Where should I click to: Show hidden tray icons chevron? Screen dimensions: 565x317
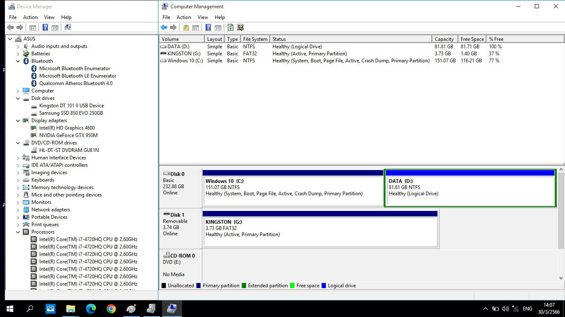pos(486,309)
